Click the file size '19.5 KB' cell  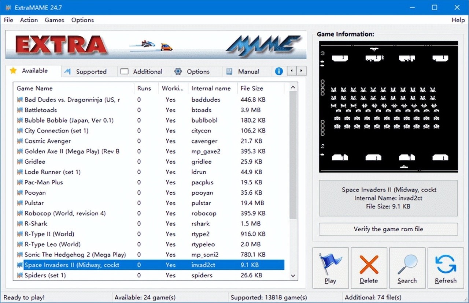click(251, 182)
